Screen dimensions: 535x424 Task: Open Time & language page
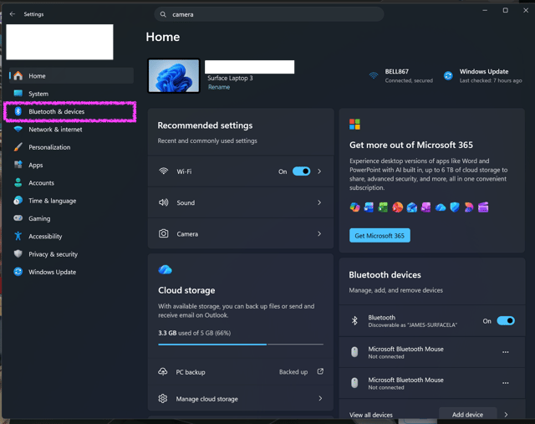(71, 201)
